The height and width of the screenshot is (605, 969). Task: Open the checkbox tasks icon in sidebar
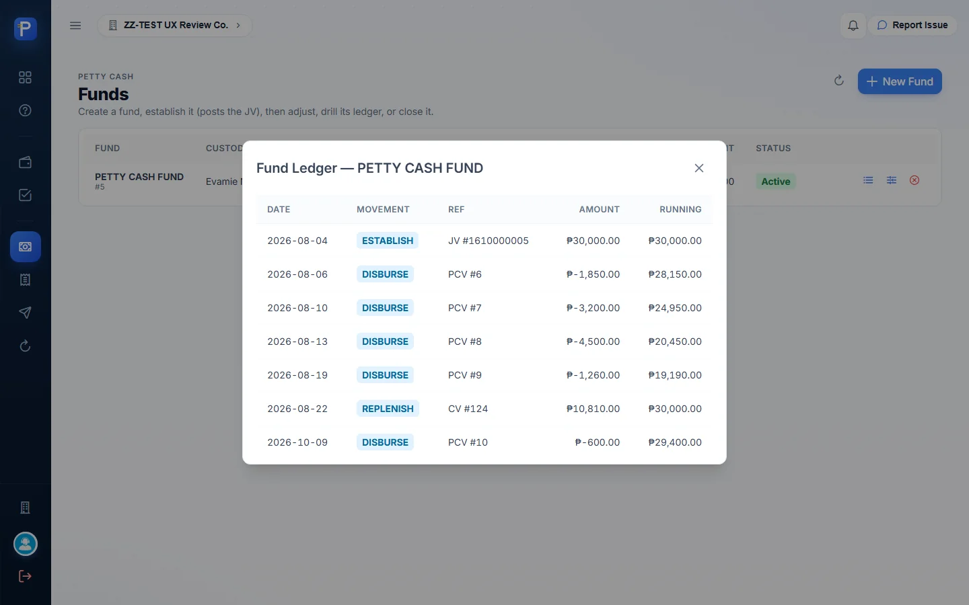point(25,195)
